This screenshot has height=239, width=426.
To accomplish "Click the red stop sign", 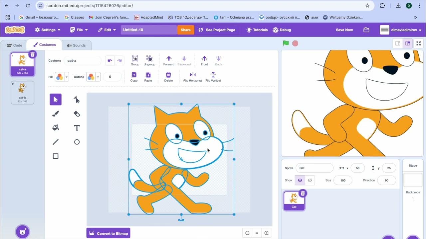I will click(295, 43).
